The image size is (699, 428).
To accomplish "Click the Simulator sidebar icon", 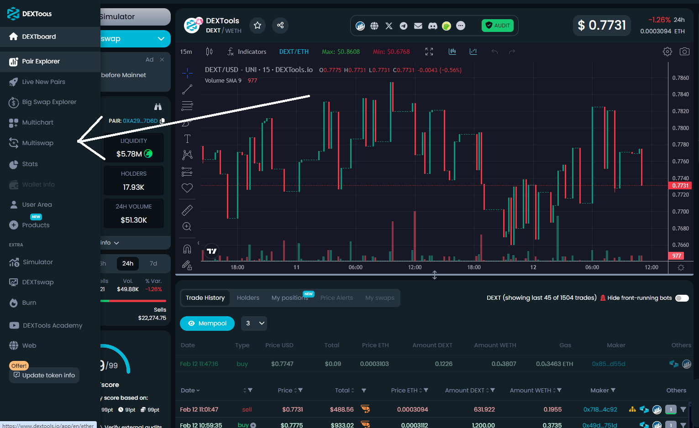I will (14, 262).
